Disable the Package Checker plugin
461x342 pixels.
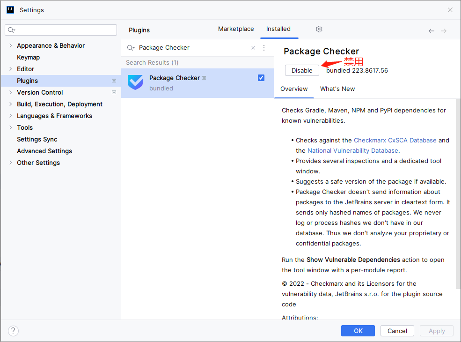pyautogui.click(x=302, y=70)
